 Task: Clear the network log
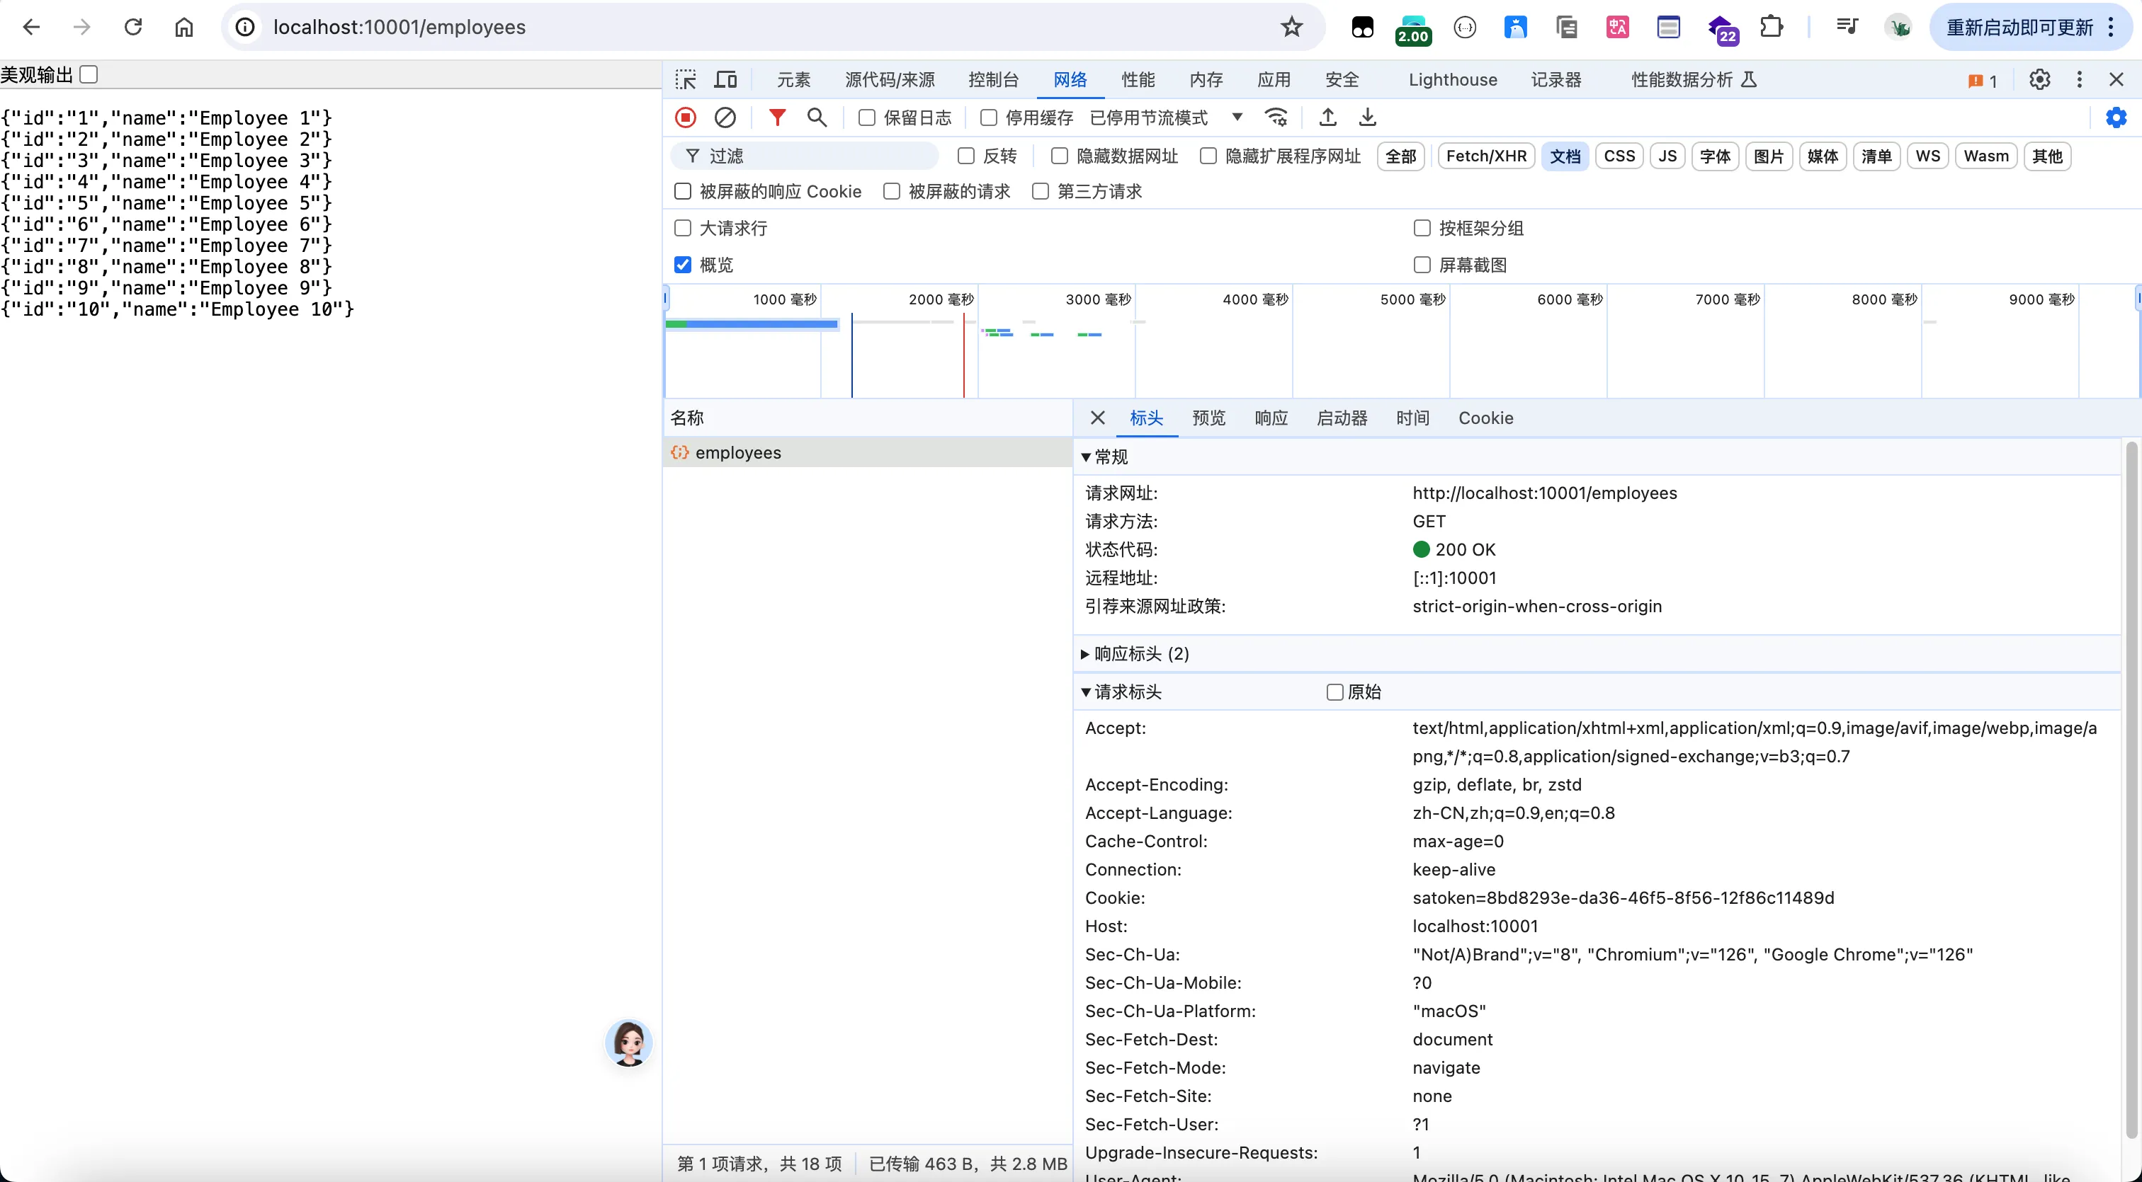(x=725, y=117)
